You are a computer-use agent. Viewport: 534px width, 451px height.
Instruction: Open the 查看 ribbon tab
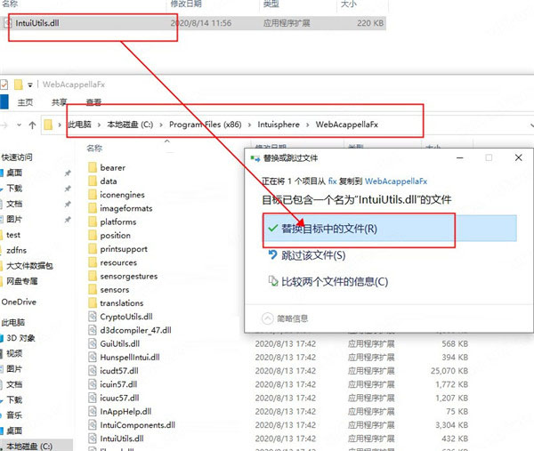tap(93, 102)
